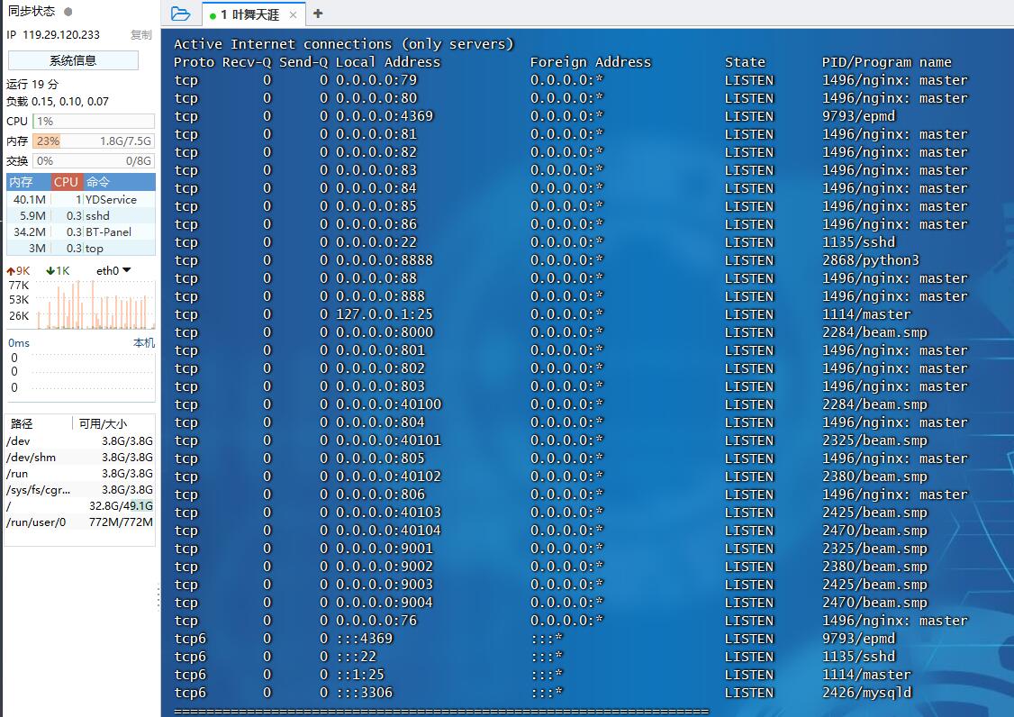The width and height of the screenshot is (1014, 717).
Task: Select the top process row
Action: pyautogui.click(x=81, y=249)
